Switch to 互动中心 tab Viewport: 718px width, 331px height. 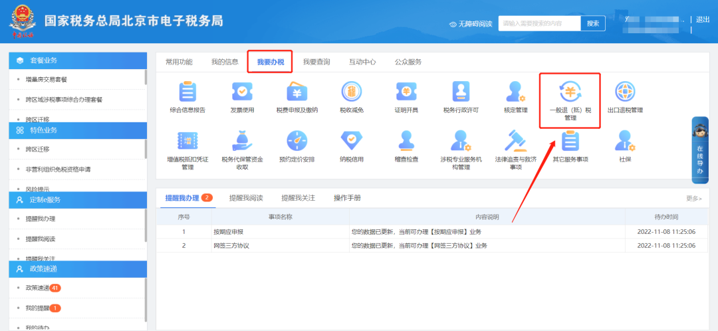click(x=362, y=62)
